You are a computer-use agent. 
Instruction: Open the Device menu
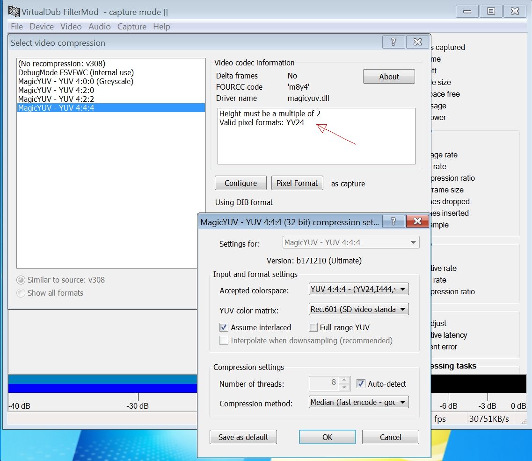click(x=42, y=27)
